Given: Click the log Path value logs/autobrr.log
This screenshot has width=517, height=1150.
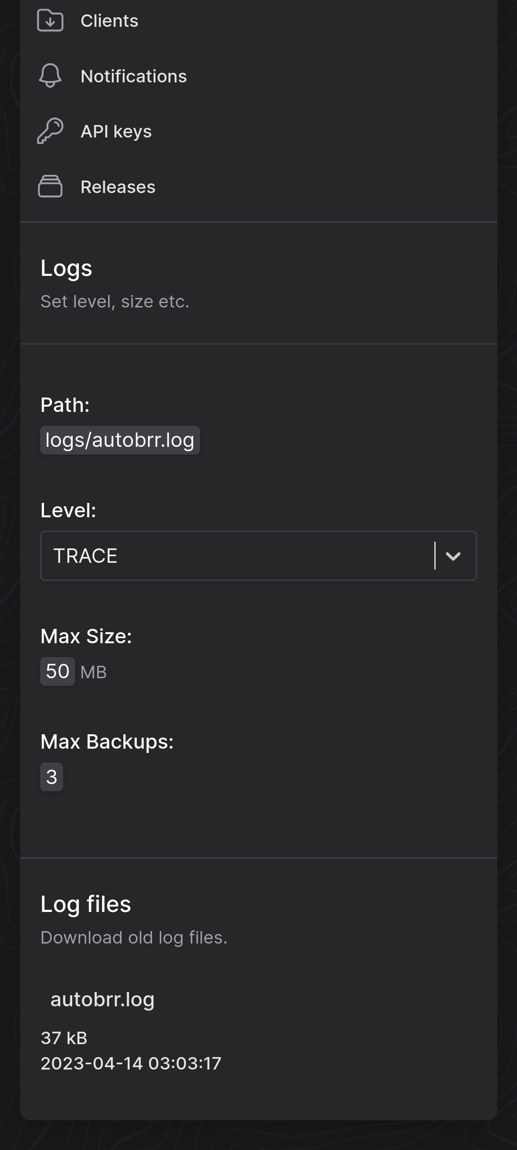Looking at the screenshot, I should (120, 440).
